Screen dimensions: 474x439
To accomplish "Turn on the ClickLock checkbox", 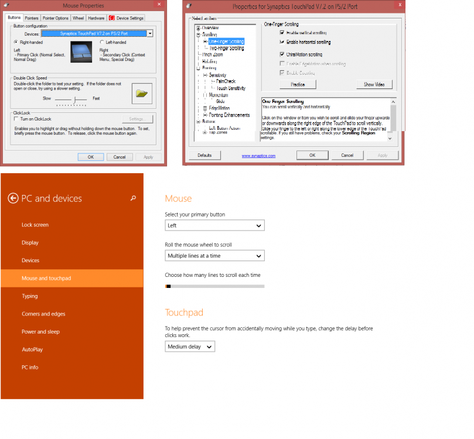I will click(x=16, y=119).
